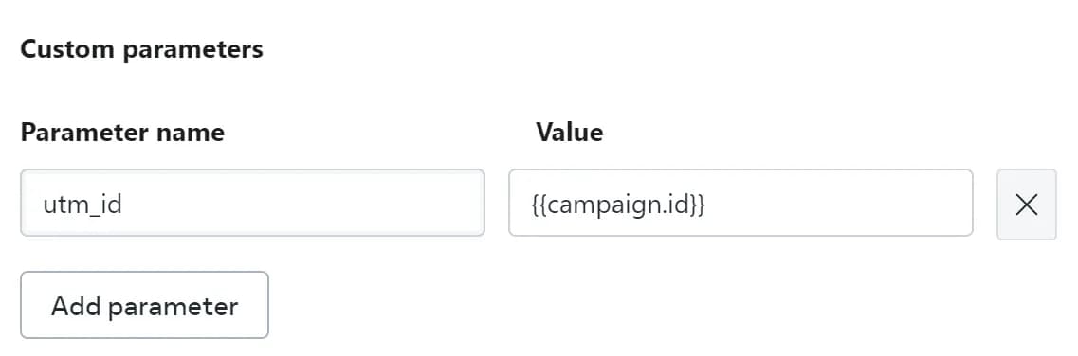The width and height of the screenshot is (1078, 356).
Task: Click the Parameter name column label
Action: [122, 132]
